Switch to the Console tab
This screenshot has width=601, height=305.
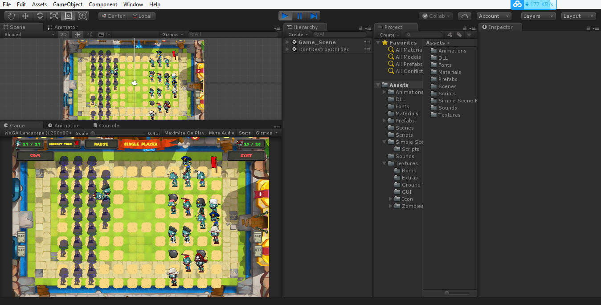coord(106,126)
